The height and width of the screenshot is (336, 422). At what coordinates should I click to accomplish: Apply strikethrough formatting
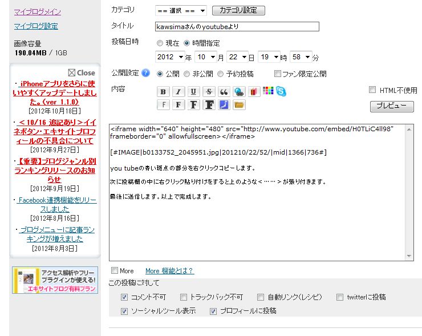pyautogui.click(x=209, y=92)
